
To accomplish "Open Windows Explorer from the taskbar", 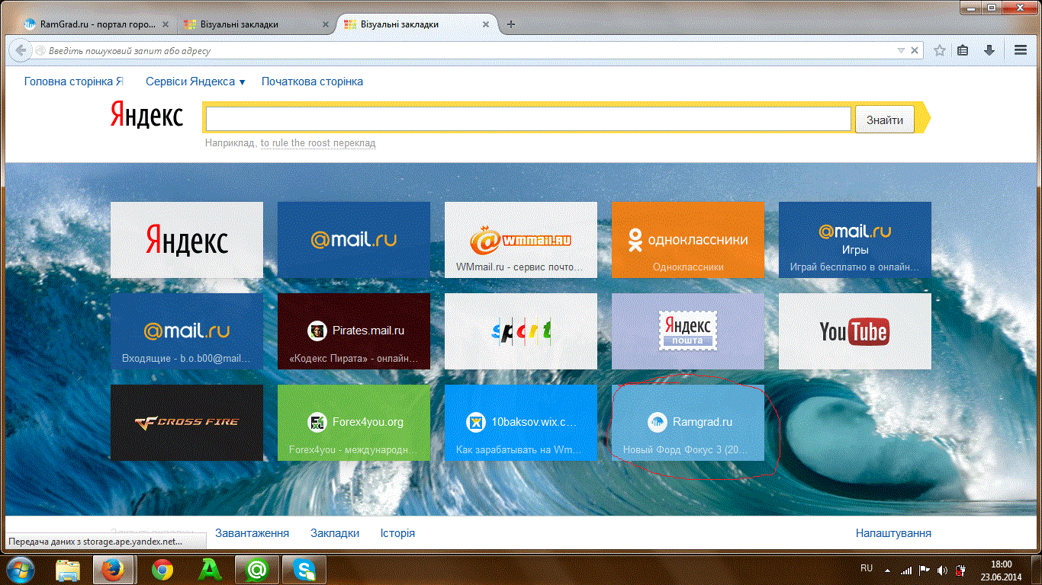I will coord(69,570).
